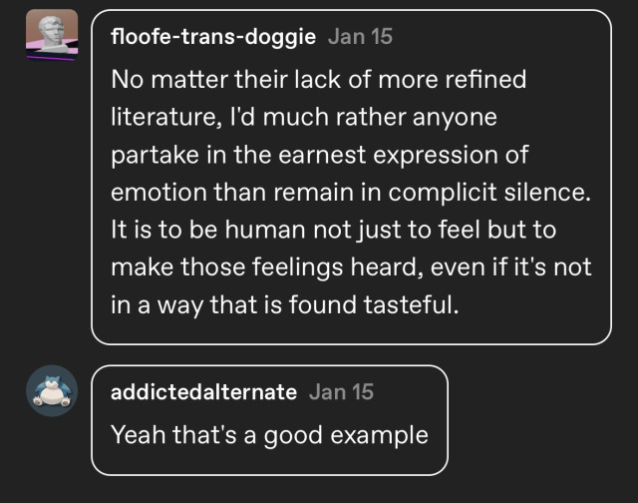Open floofe-trans-doggie's profile via username

214,37
